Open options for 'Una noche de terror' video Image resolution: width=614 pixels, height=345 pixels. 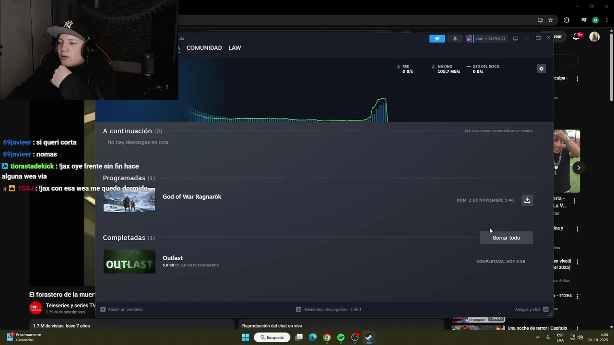[578, 328]
